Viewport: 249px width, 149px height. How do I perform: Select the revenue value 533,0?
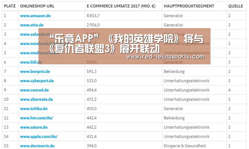[91, 81]
